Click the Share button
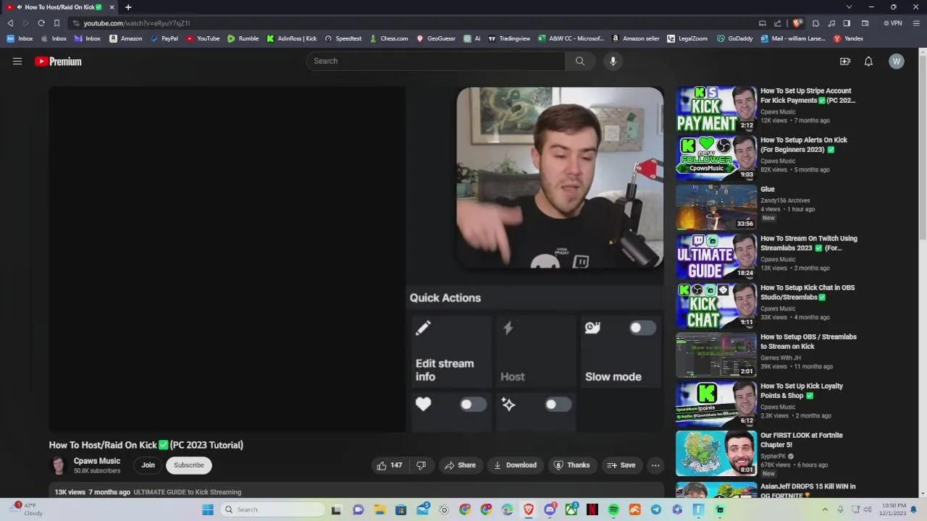 [461, 465]
